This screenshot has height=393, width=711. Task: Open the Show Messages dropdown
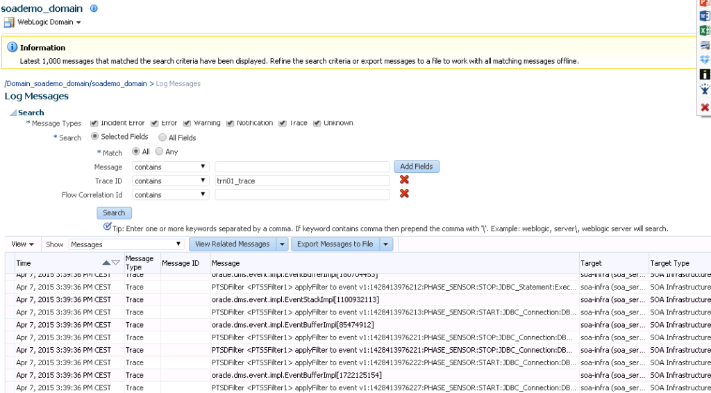(126, 244)
